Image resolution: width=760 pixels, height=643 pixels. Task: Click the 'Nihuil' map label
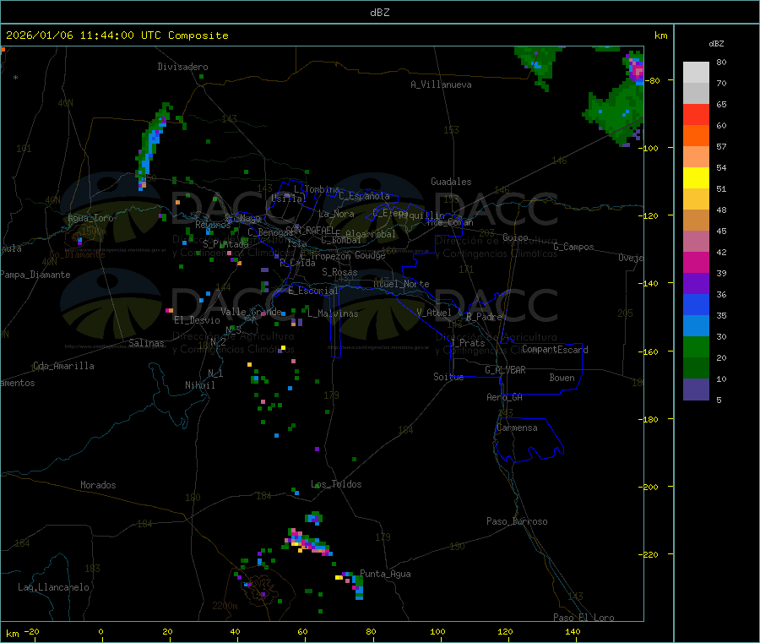pos(199,385)
